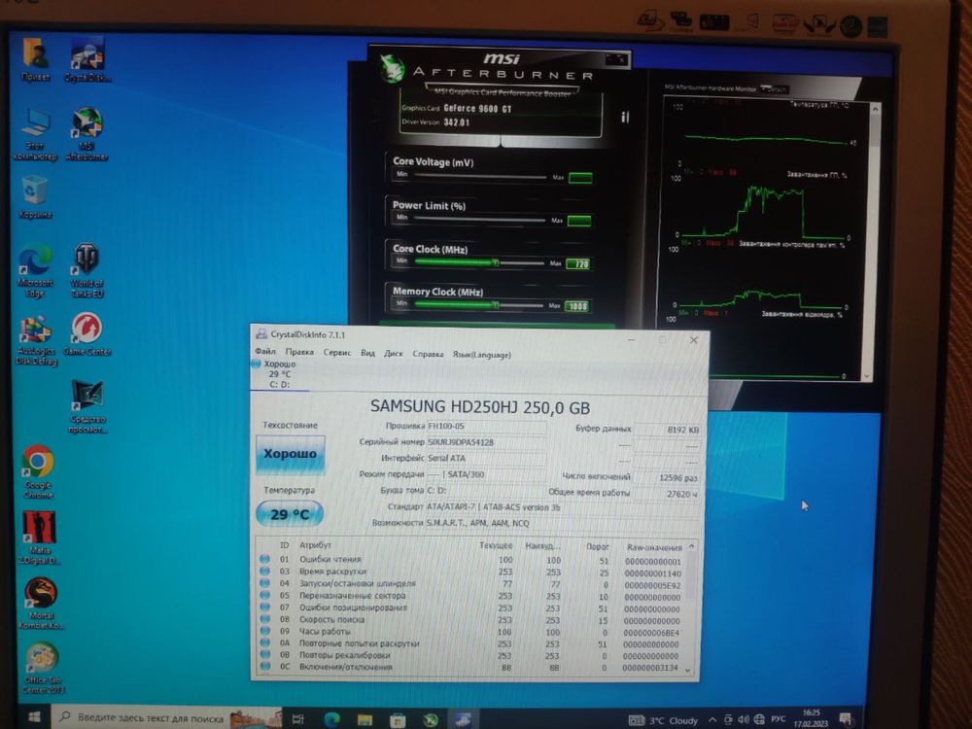Click the Memory Clock value box 1008
972x729 pixels.
pos(577,306)
